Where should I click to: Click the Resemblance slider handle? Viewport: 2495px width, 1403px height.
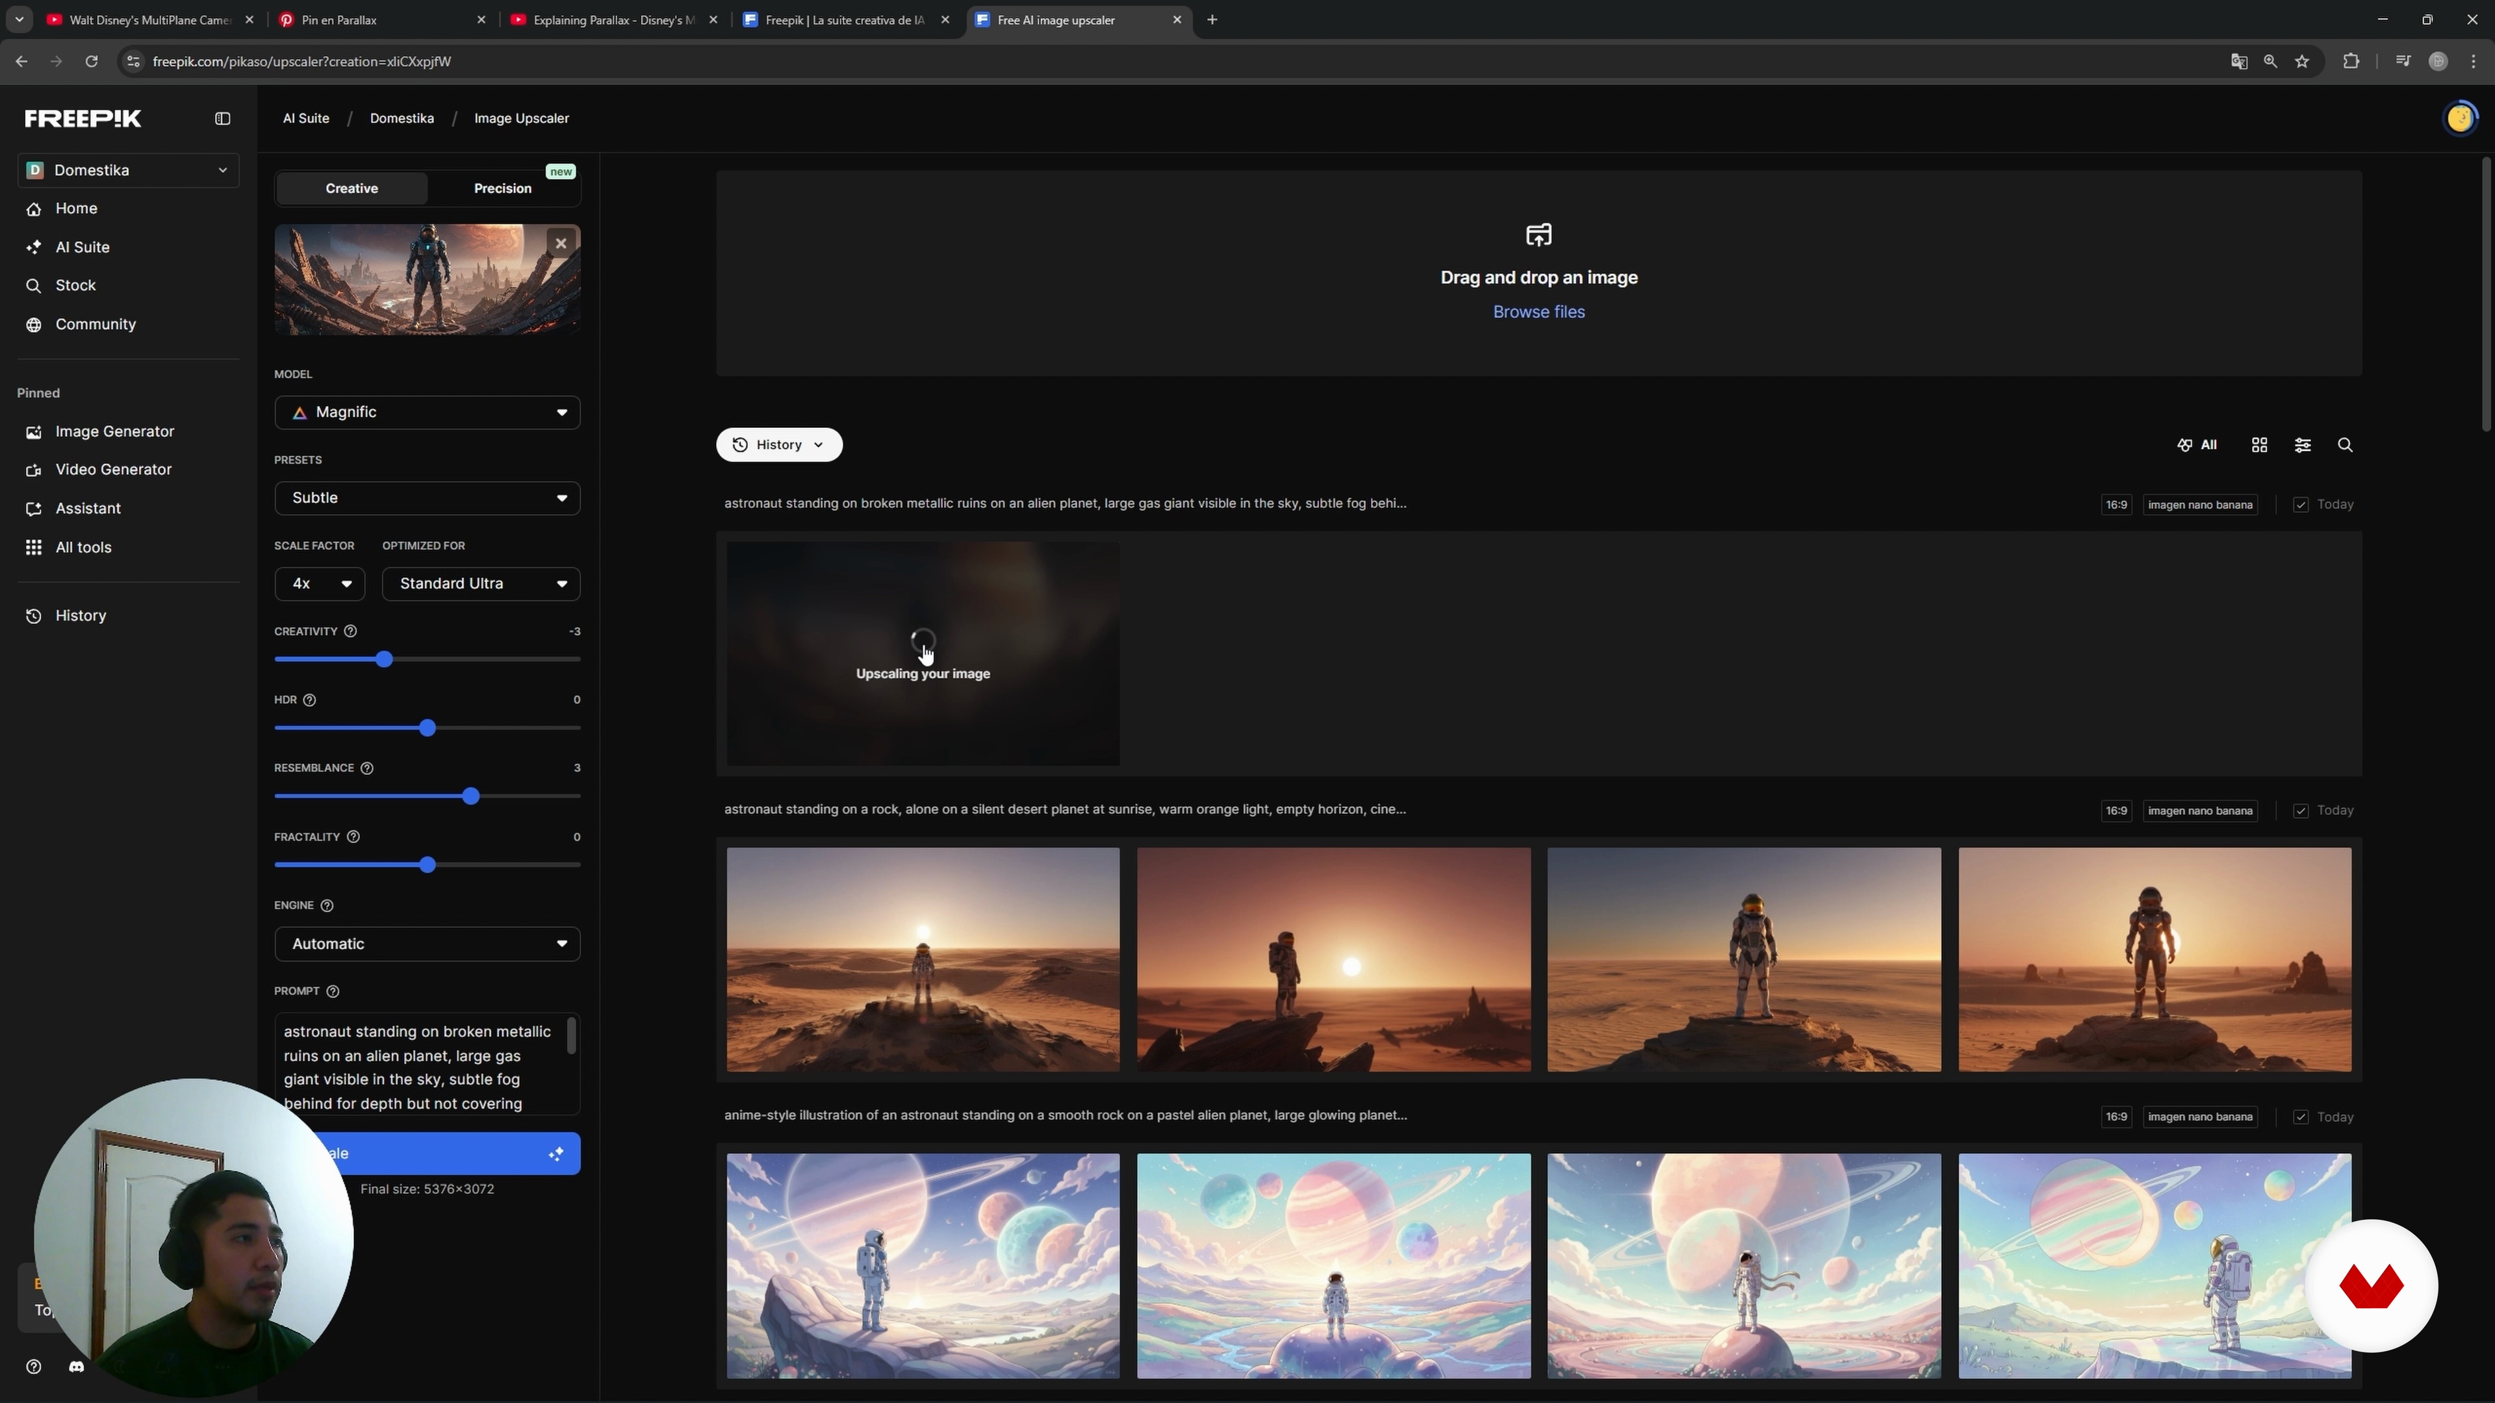coord(470,796)
